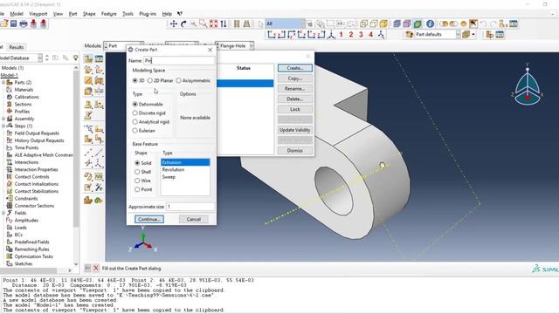
Task: Click the Save Model Database icon
Action: coord(14,24)
